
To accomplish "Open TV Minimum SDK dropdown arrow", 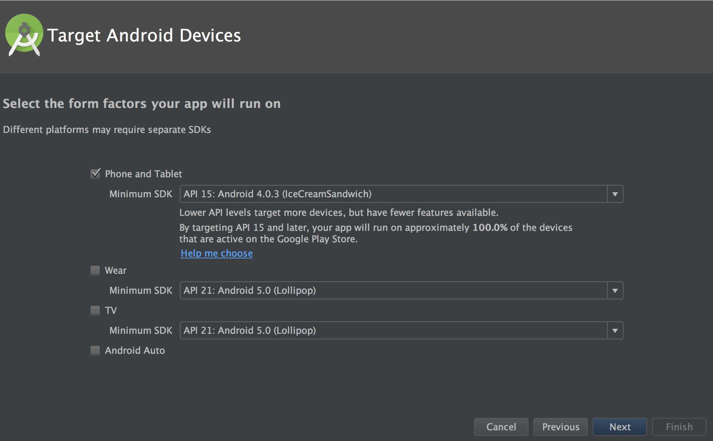I will pos(615,331).
